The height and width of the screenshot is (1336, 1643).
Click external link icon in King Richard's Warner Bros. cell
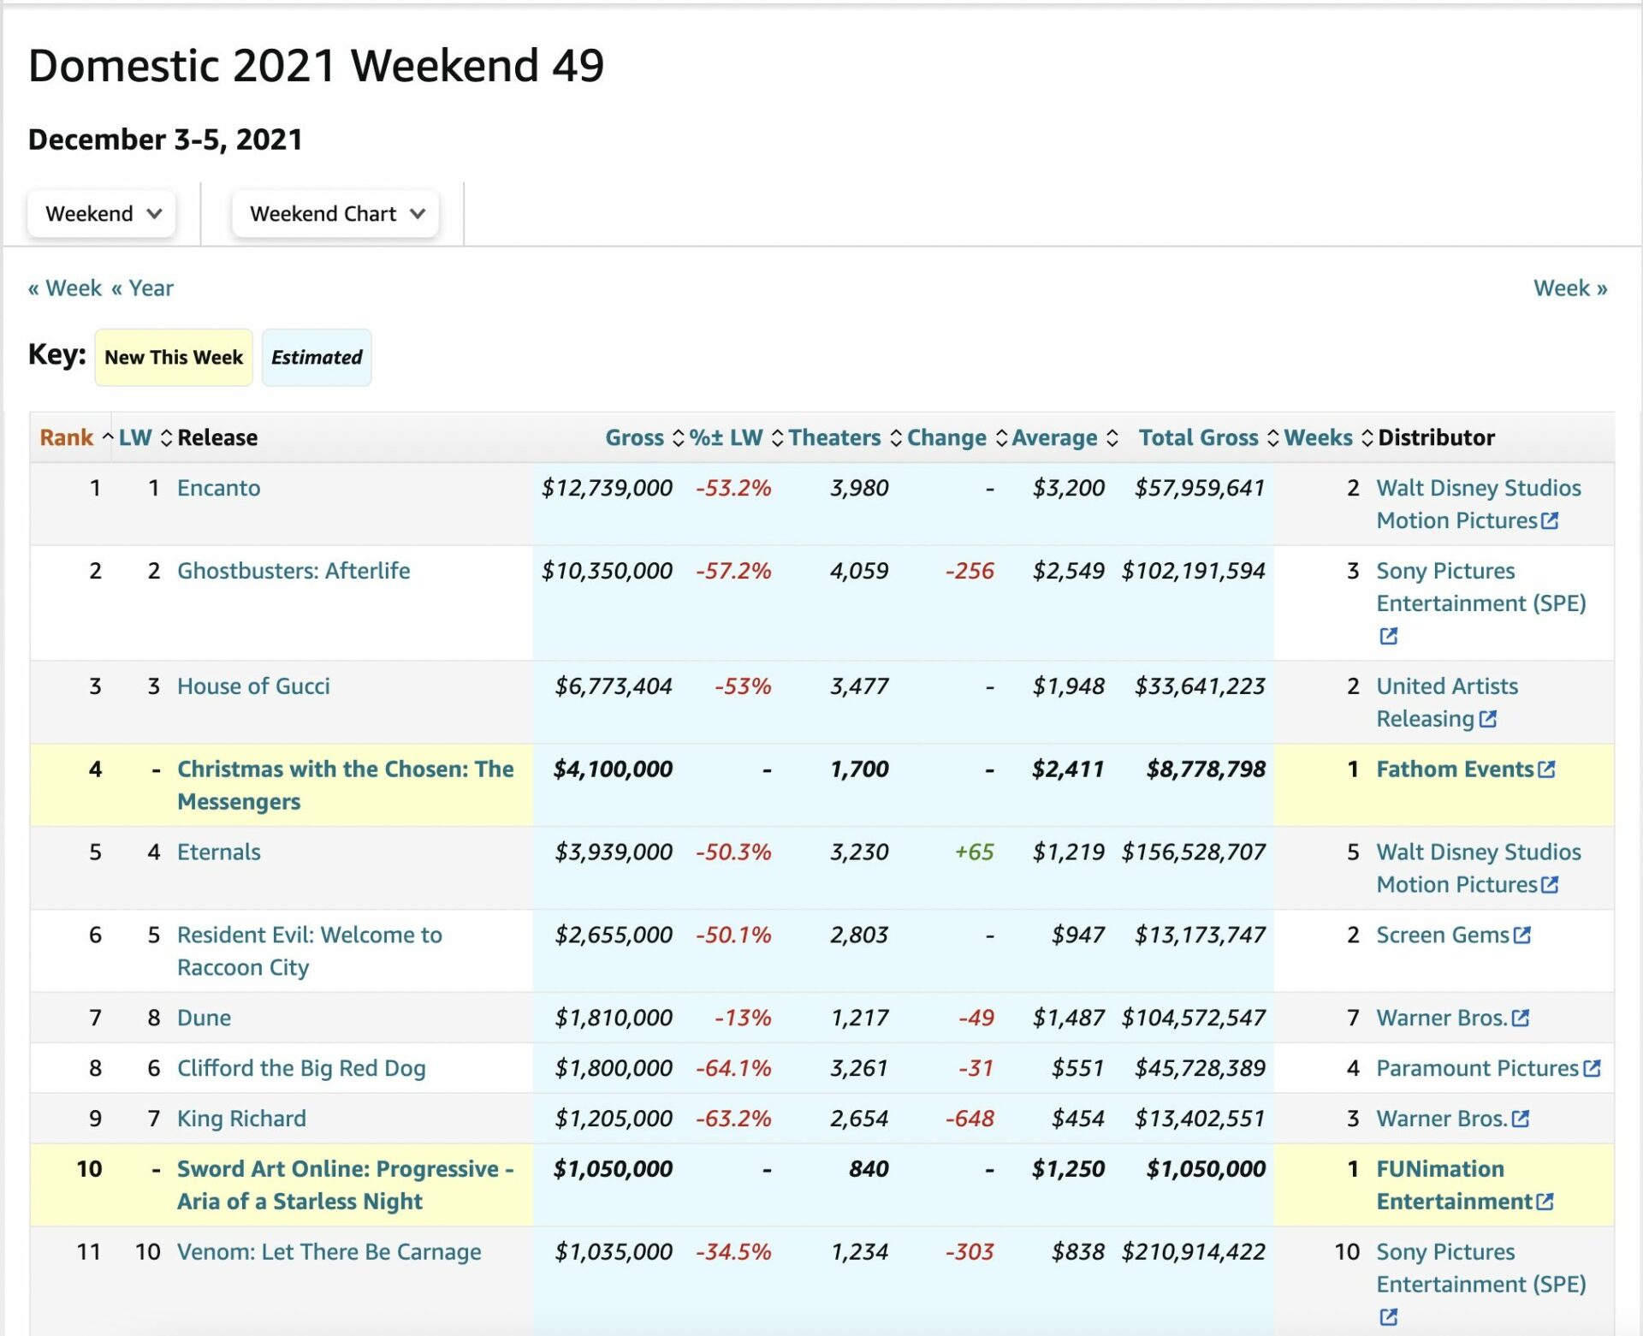click(x=1520, y=1119)
